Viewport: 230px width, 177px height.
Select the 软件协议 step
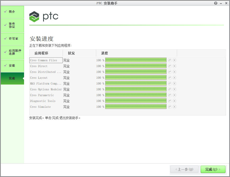point(12,25)
